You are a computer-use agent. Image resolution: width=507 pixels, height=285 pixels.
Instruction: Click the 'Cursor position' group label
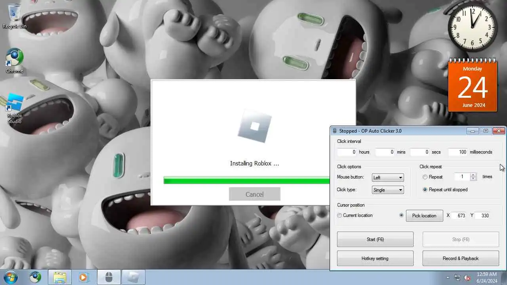pyautogui.click(x=351, y=205)
